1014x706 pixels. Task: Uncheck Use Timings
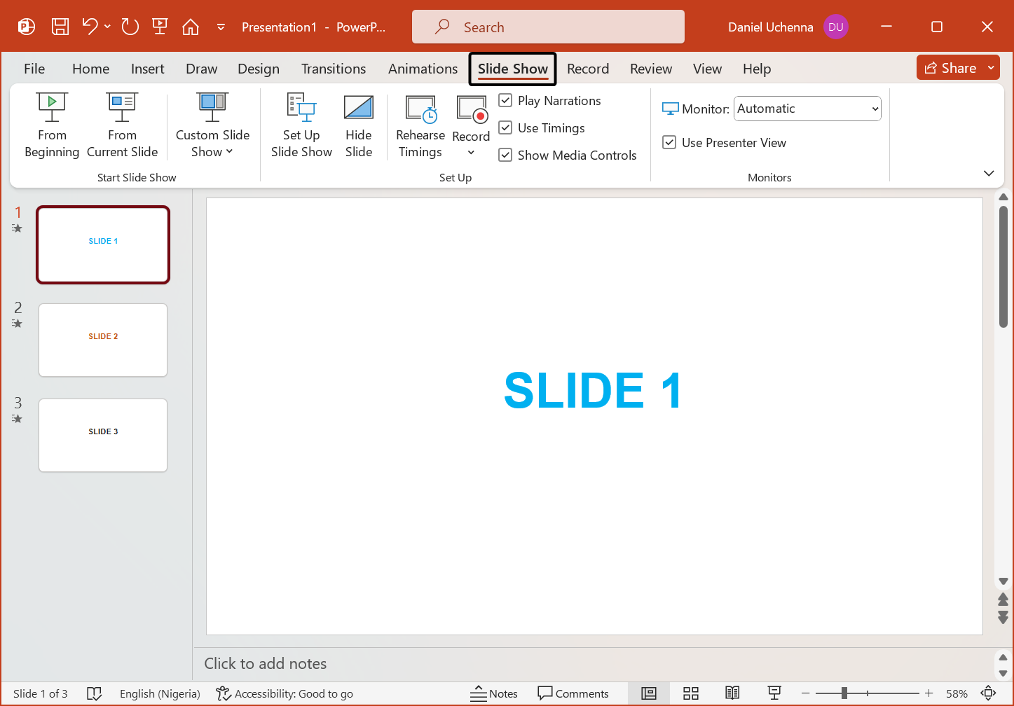[x=506, y=127]
